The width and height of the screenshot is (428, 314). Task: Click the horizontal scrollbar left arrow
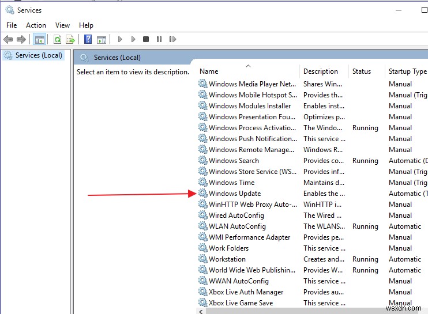click(201, 312)
